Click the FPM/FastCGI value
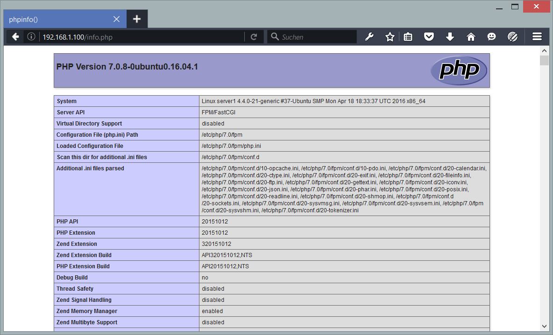Viewport: 553px width, 335px height. (218, 112)
